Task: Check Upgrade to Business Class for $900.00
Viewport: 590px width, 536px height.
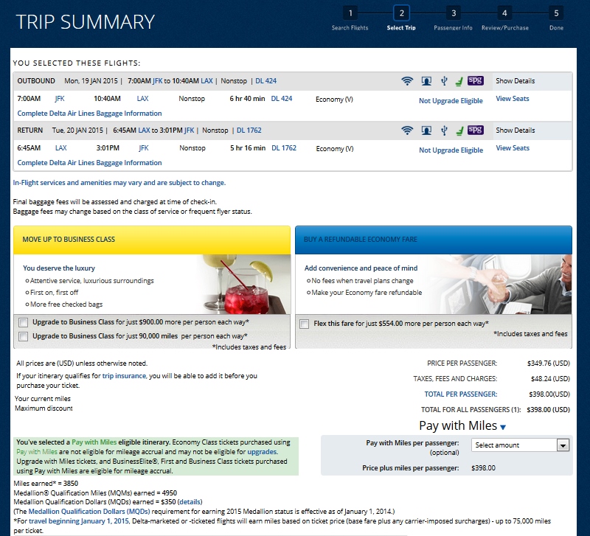Action: click(x=24, y=323)
